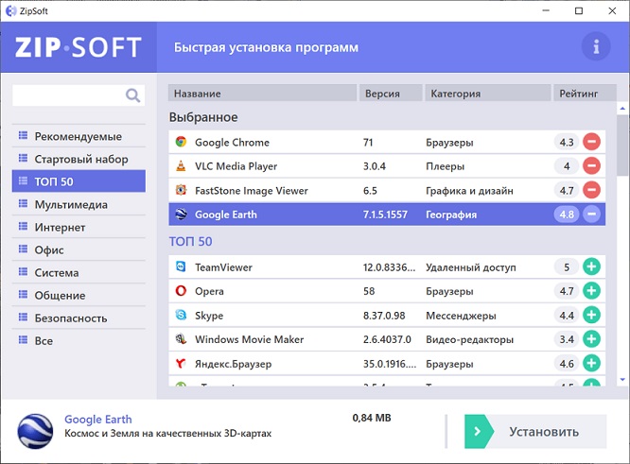Image resolution: width=630 pixels, height=464 pixels.
Task: Select the Opera row name
Action: pyautogui.click(x=209, y=291)
